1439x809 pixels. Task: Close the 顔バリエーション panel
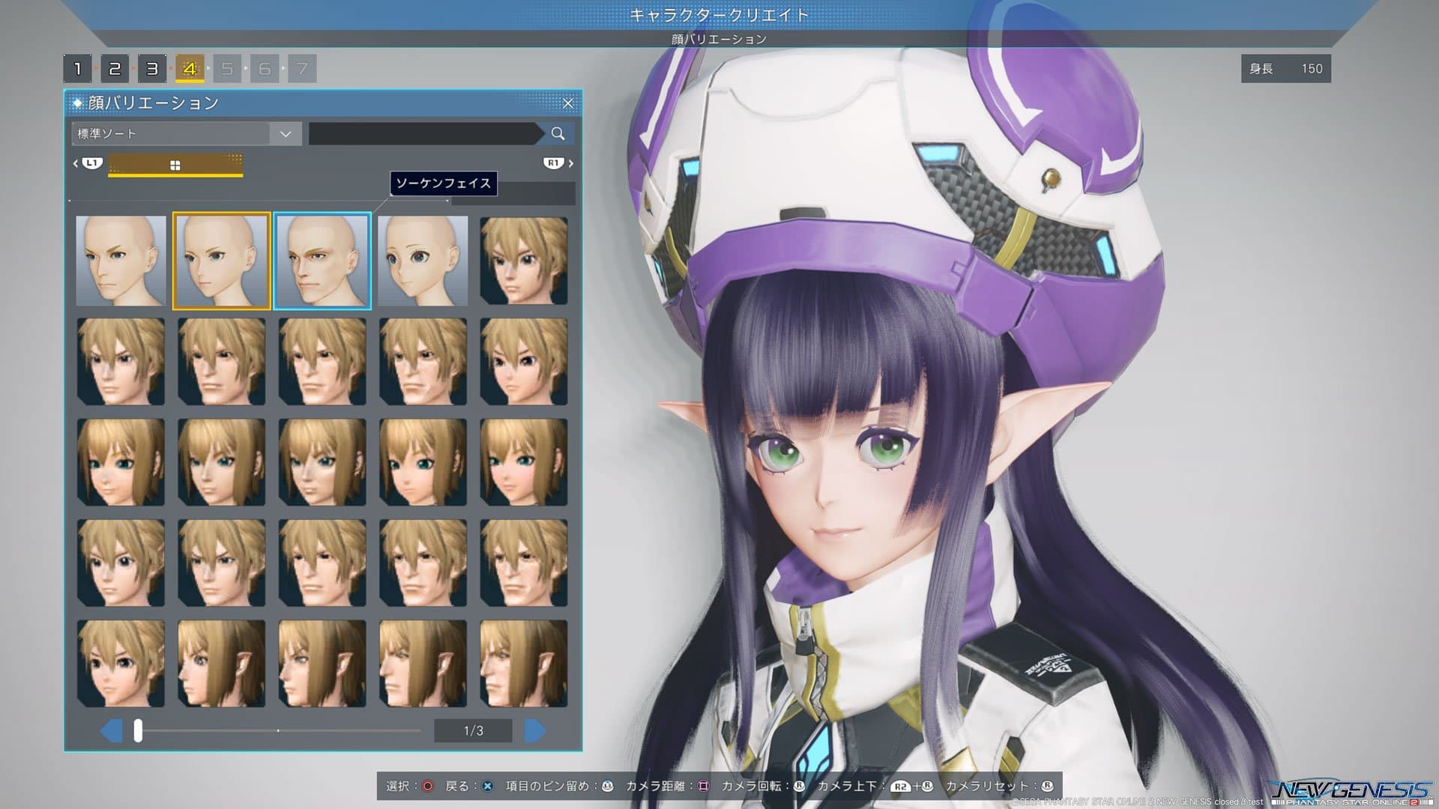click(567, 103)
